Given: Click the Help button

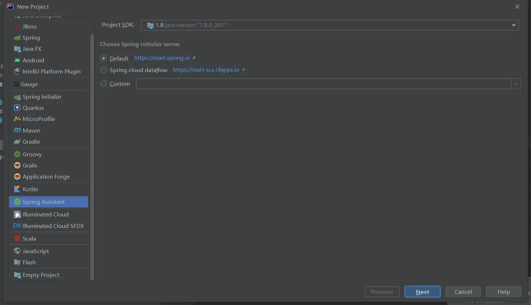Looking at the screenshot, I should (x=504, y=292).
